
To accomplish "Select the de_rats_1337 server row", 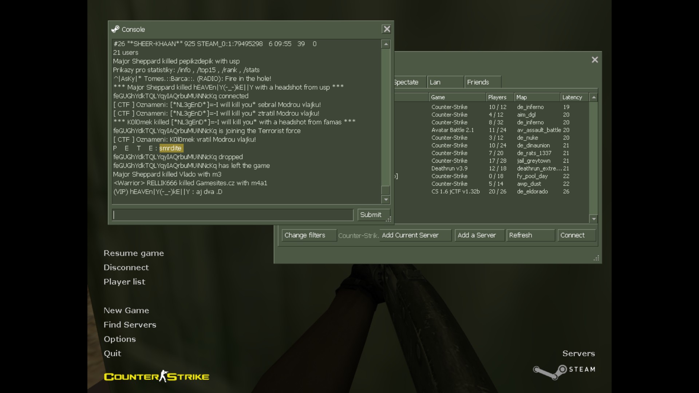I will tap(491, 153).
